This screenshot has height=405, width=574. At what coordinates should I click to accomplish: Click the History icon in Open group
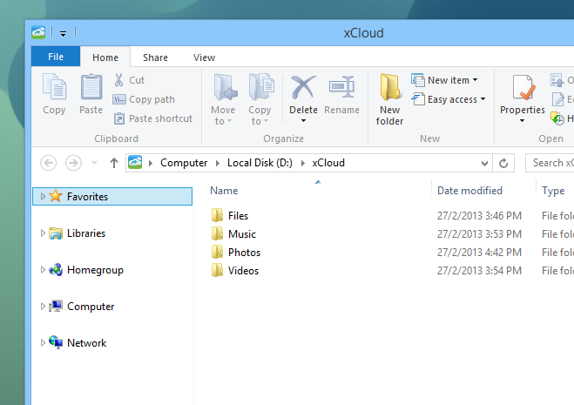pyautogui.click(x=557, y=118)
